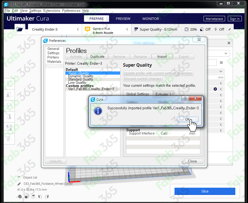
Task: Select the Rotate tool in left toolbar
Action: (x=9, y=106)
